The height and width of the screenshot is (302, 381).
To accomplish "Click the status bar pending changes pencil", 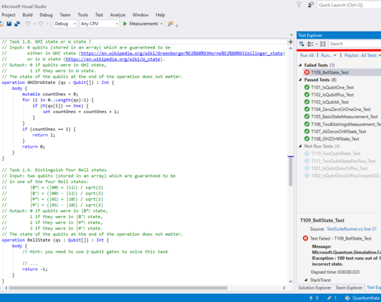I will click(329, 298).
